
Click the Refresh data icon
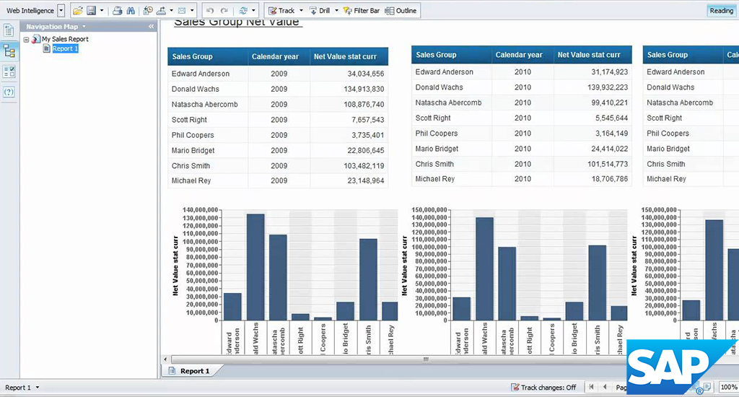(243, 11)
